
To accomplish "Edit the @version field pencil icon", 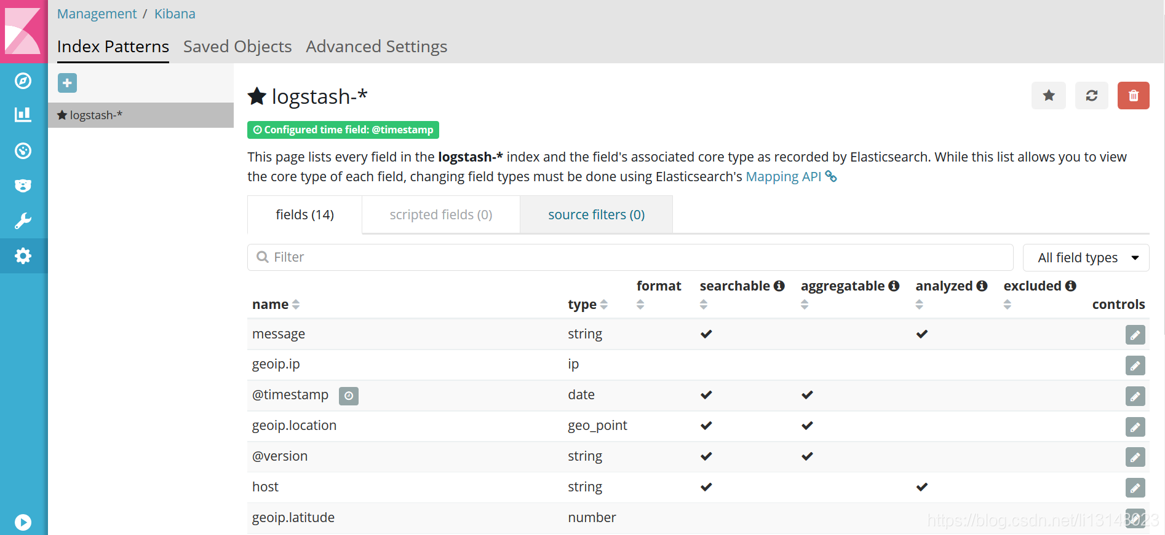I will (1135, 457).
